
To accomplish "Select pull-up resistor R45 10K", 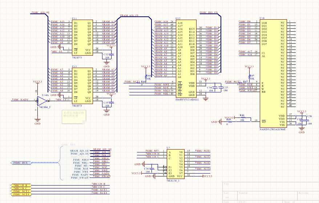I will [249, 77].
